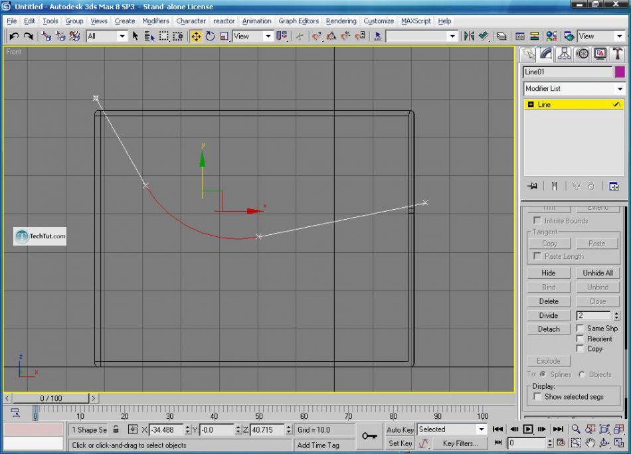
Task: Click the Arc Rotate viewport icon
Action: pos(604,443)
